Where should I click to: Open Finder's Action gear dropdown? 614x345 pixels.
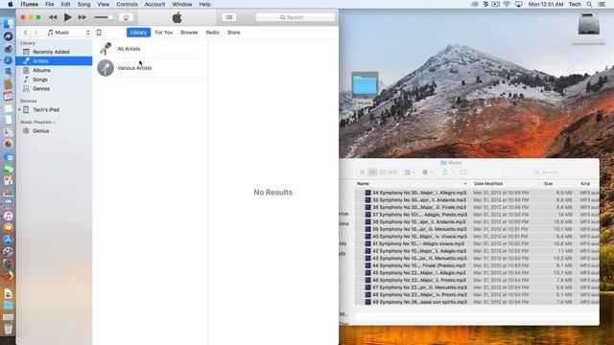coord(427,172)
